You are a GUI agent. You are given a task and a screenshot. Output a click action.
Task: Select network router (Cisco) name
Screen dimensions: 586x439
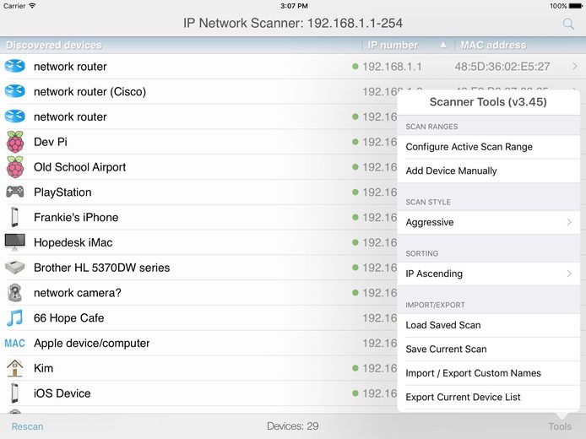click(x=90, y=91)
